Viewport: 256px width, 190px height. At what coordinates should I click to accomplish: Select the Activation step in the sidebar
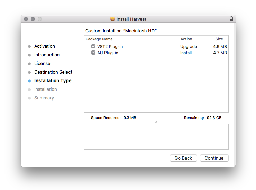click(x=44, y=46)
